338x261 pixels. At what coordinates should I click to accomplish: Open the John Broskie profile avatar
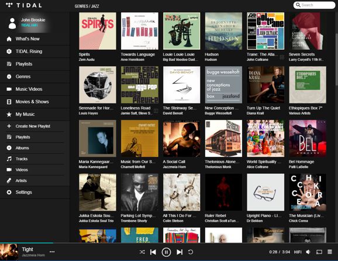coord(12,23)
